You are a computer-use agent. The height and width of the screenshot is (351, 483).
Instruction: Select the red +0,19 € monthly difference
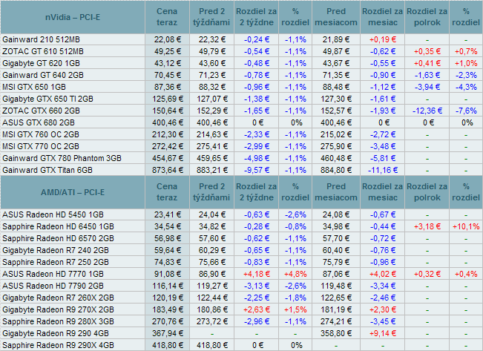coord(383,40)
